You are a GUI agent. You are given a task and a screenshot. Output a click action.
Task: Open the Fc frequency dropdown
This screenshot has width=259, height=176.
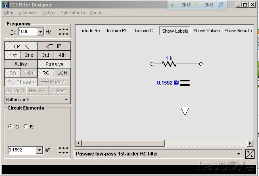41,32
